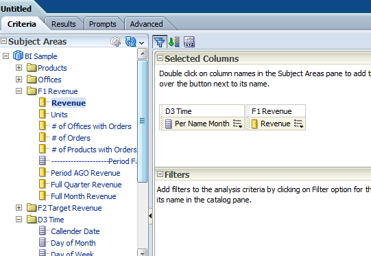This screenshot has width=371, height=256.
Task: Select the D3 Time folder icon
Action: 32,219
